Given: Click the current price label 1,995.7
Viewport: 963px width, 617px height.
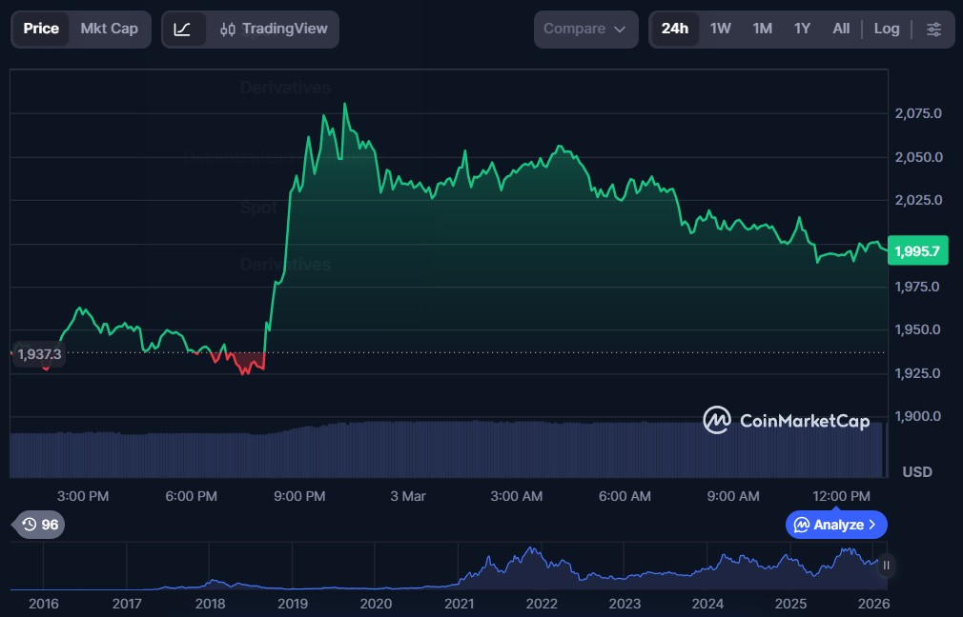Looking at the screenshot, I should click(917, 251).
